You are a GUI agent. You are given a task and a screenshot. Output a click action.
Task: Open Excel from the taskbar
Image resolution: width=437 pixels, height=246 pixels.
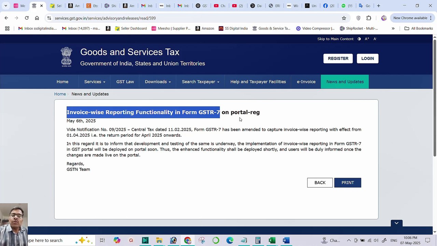coord(272,241)
